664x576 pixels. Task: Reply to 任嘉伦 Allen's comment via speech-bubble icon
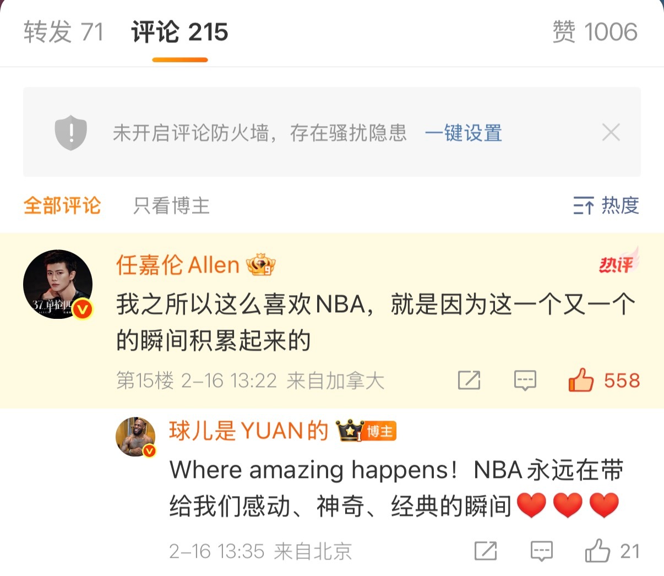point(525,381)
